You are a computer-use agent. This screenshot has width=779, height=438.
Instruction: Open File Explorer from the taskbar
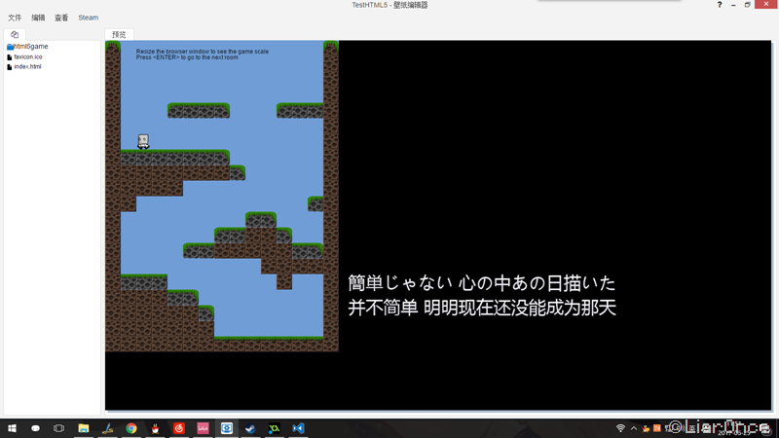(84, 428)
